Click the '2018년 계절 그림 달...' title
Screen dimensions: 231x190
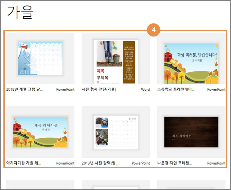point(24,89)
